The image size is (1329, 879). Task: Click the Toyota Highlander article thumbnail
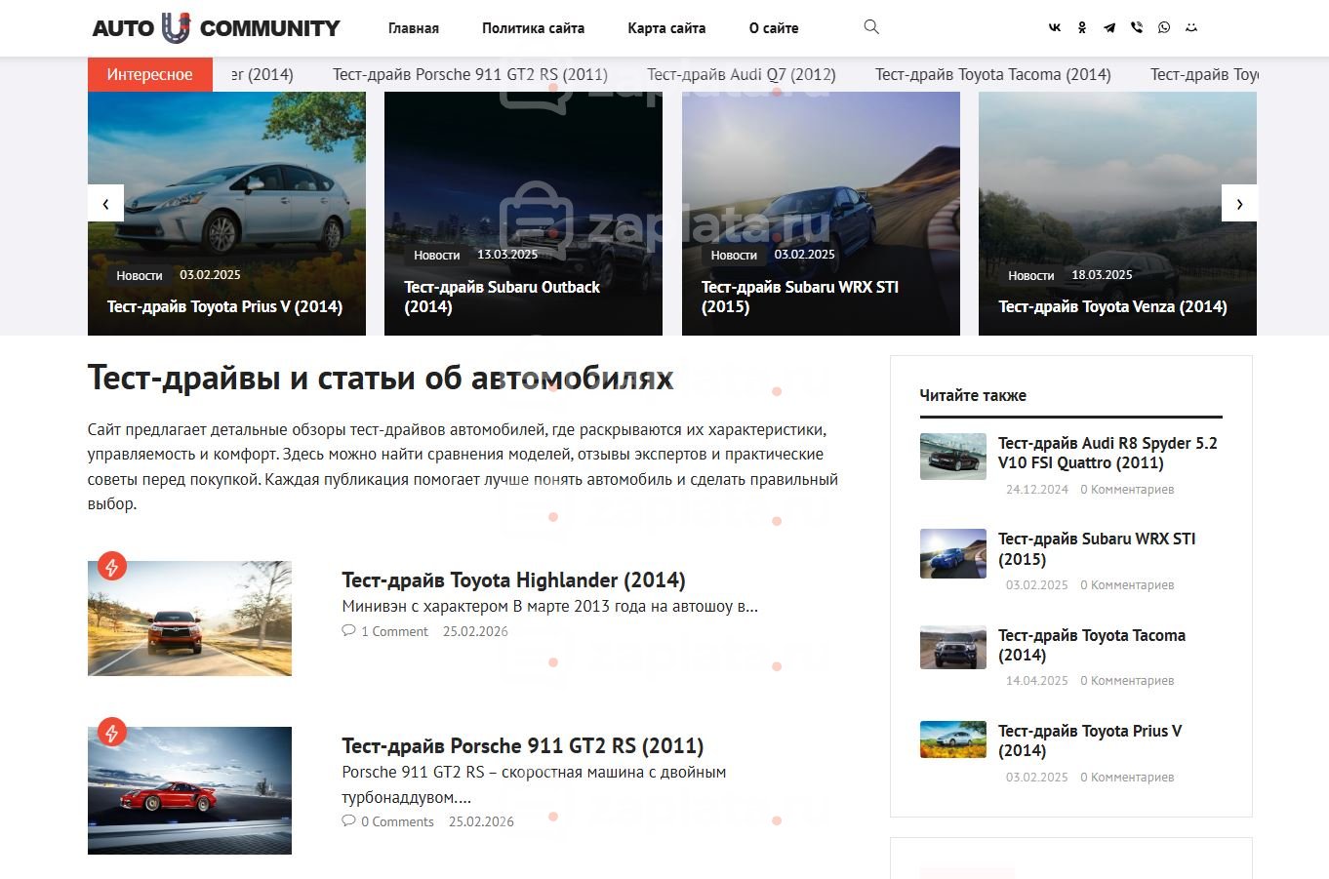[x=189, y=619]
